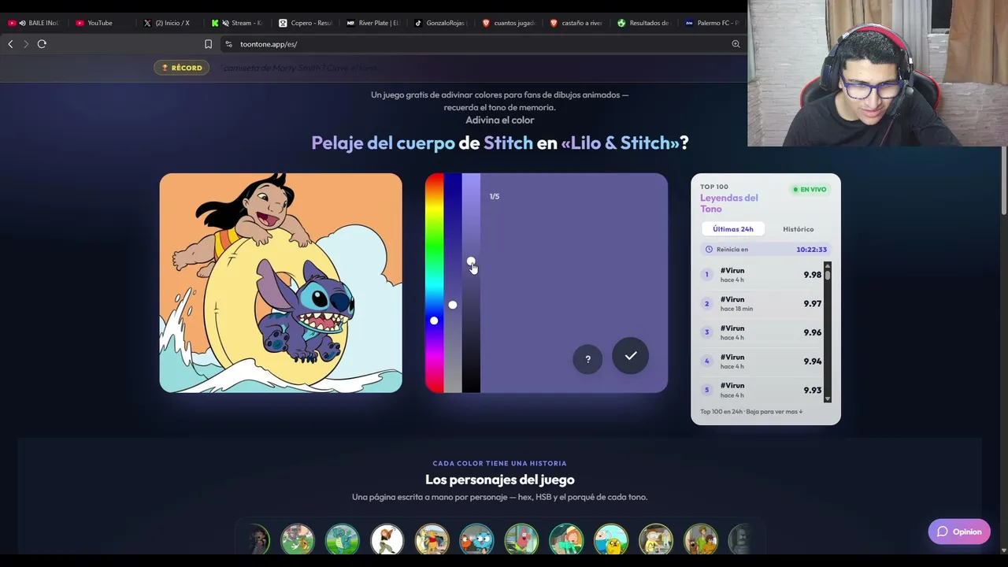Select the Últimas 24h leaderboard tab

click(x=733, y=229)
